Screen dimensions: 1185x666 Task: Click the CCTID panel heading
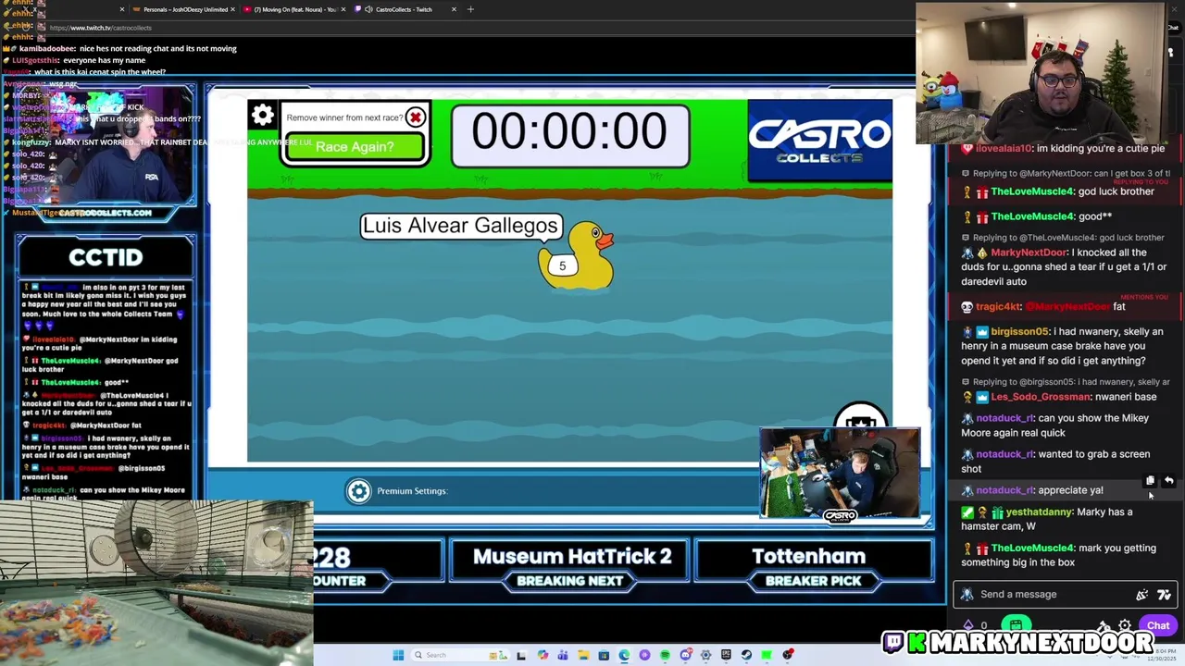pyautogui.click(x=106, y=257)
